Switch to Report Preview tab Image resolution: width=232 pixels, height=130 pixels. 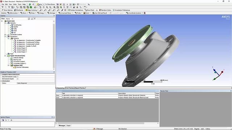pyautogui.click(x=80, y=88)
